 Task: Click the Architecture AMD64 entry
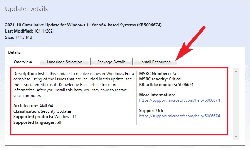[x=33, y=106]
